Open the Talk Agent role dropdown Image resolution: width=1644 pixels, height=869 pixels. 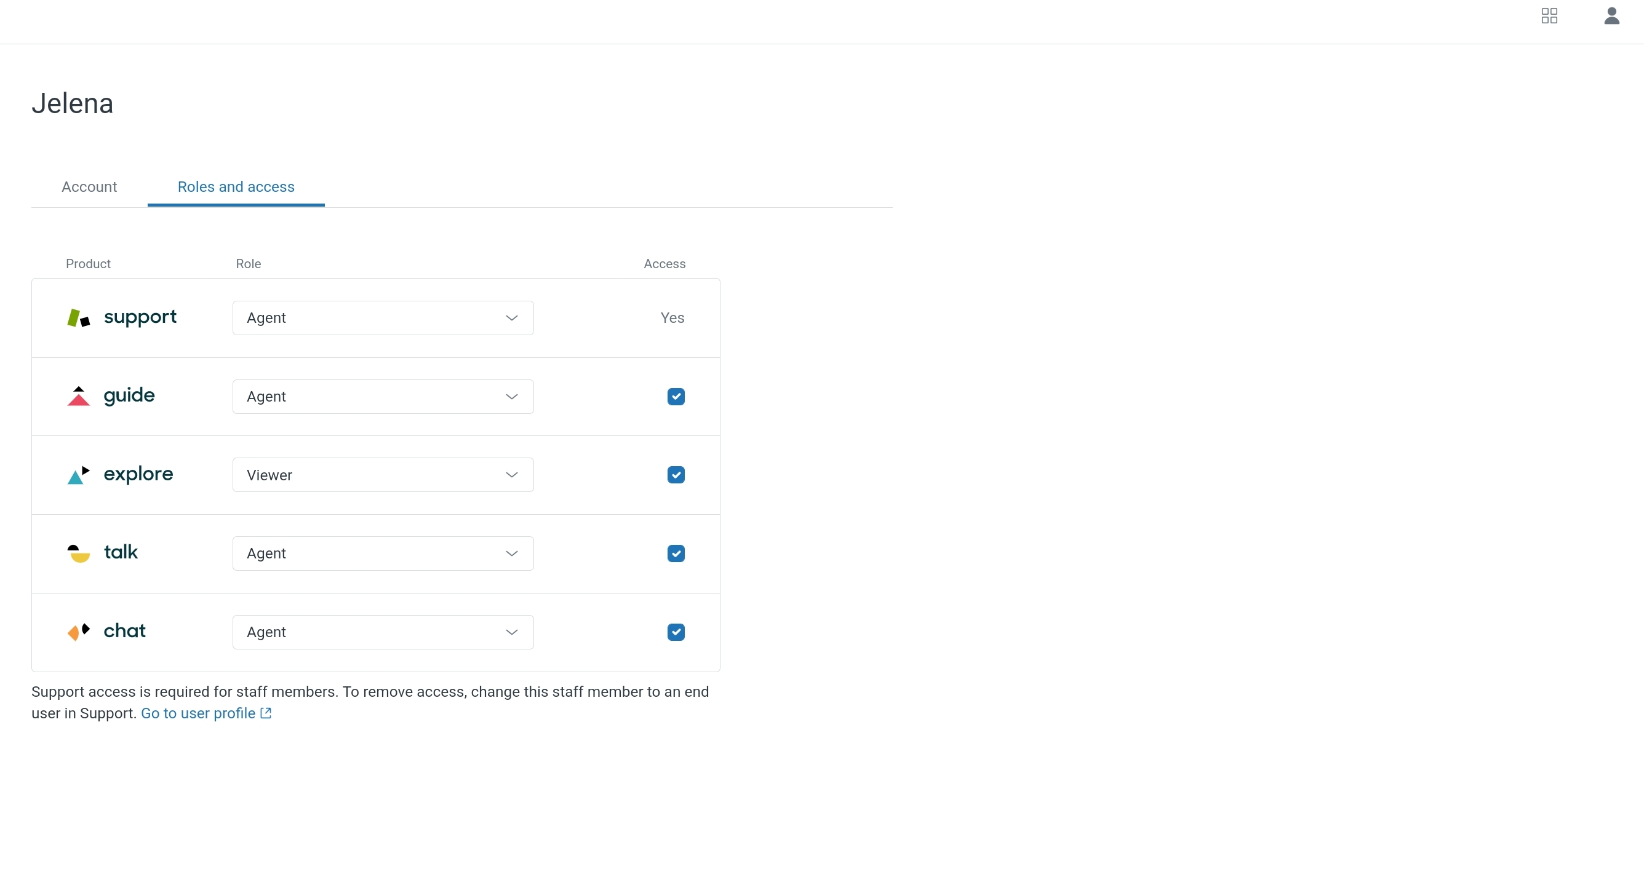(x=383, y=554)
